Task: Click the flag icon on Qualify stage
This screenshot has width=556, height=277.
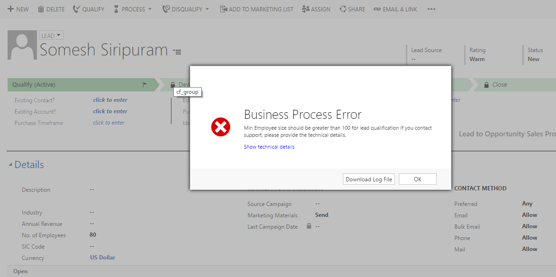Action: coord(144,84)
